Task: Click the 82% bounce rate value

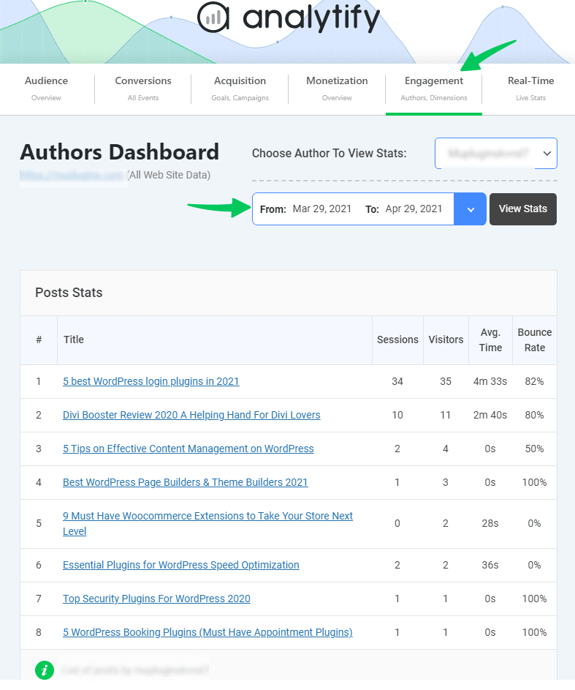Action: click(x=534, y=381)
